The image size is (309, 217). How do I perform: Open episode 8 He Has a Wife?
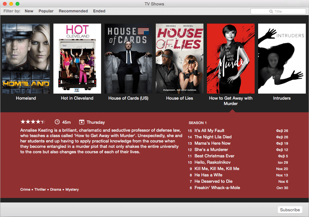coord(238,175)
